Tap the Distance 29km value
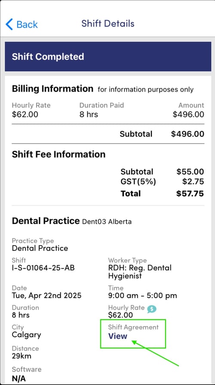Screen dimensions: 215x385 pyautogui.click(x=21, y=356)
